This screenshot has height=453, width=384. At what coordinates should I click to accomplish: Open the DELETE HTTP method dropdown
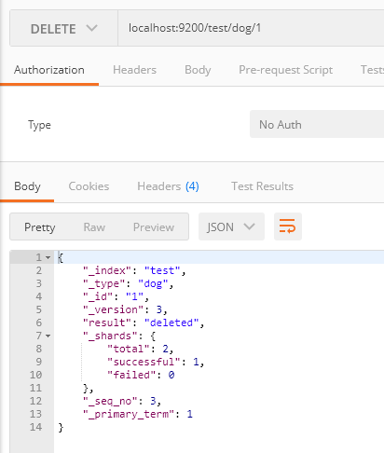pos(63,29)
